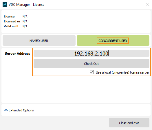Click the 'Use a local (on-premise) license server' text
Viewport: 152px width, 130px height.
pos(122,72)
